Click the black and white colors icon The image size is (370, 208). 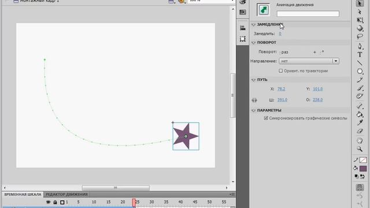point(357,176)
